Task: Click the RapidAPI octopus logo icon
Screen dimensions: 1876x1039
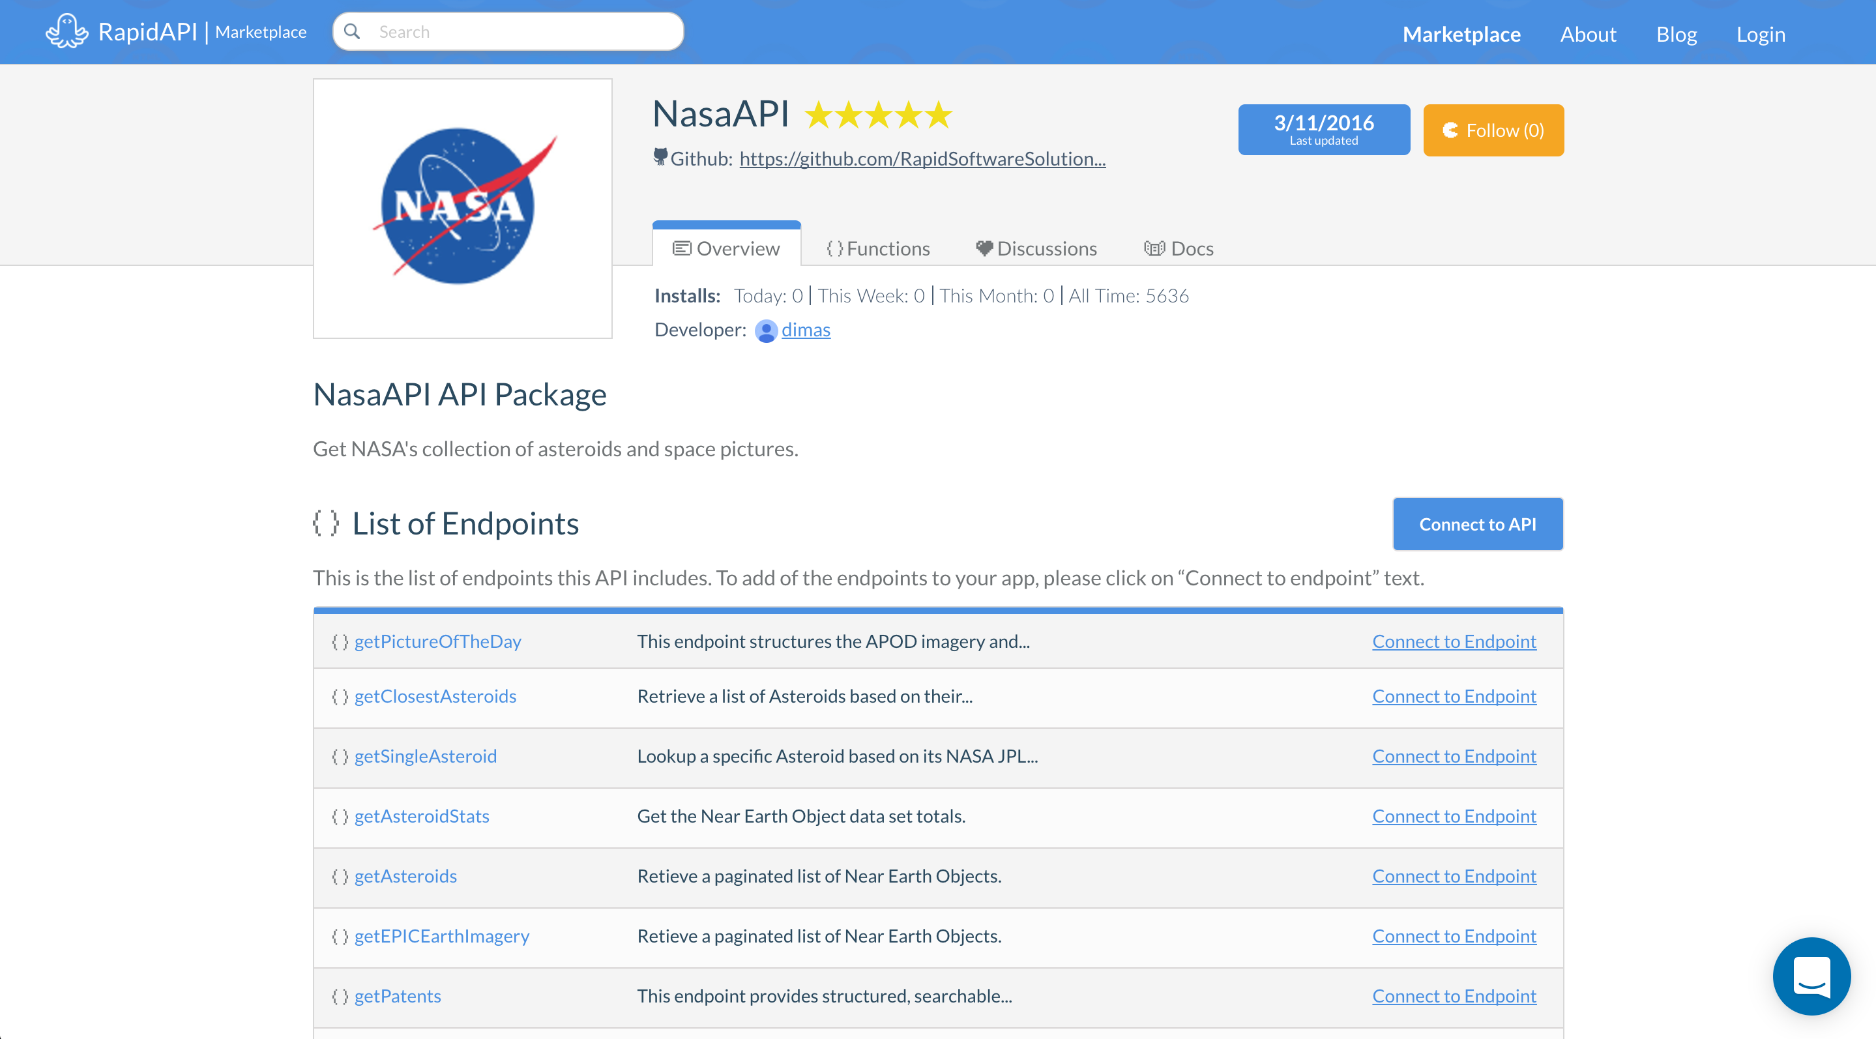Action: (x=66, y=31)
